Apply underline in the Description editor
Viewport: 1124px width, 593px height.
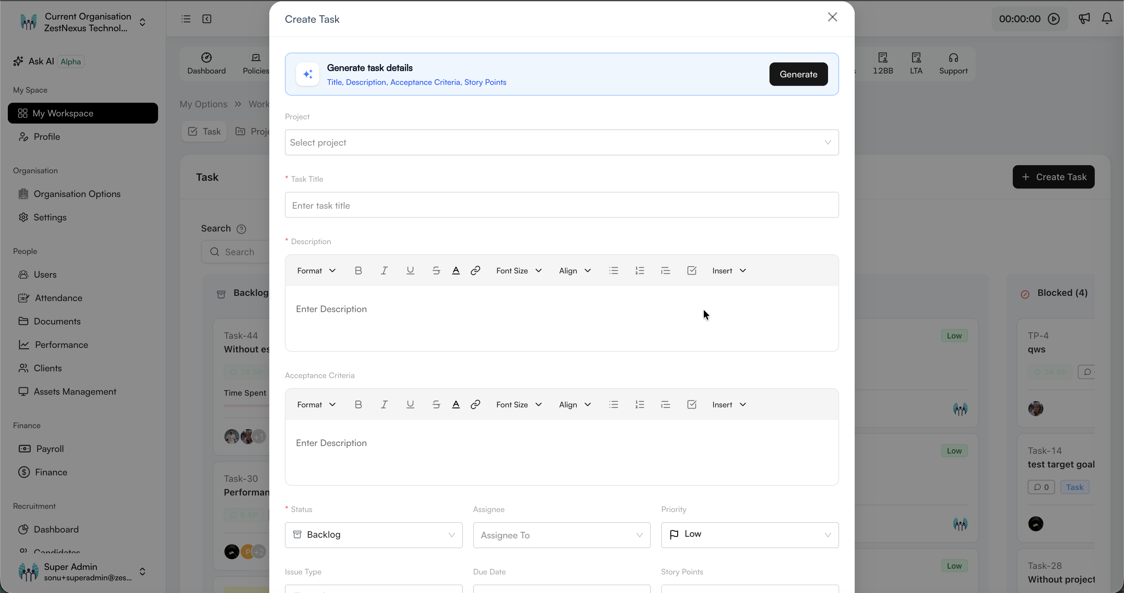click(x=410, y=271)
